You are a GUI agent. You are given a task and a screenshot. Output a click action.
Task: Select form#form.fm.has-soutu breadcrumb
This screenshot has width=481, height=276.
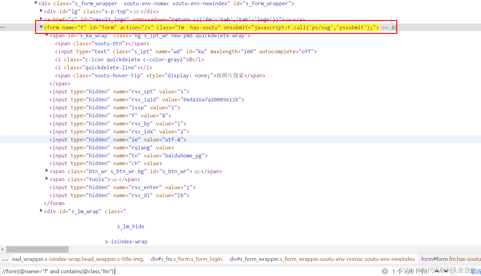tap(451, 259)
